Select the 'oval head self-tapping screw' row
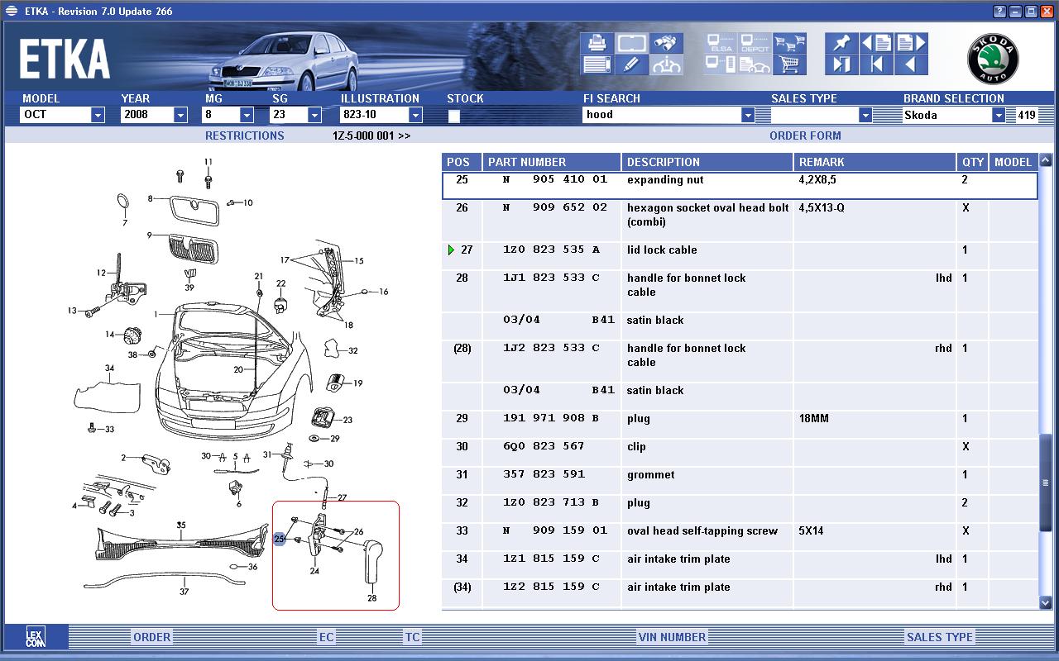Viewport: 1059px width, 661px height. [740, 537]
